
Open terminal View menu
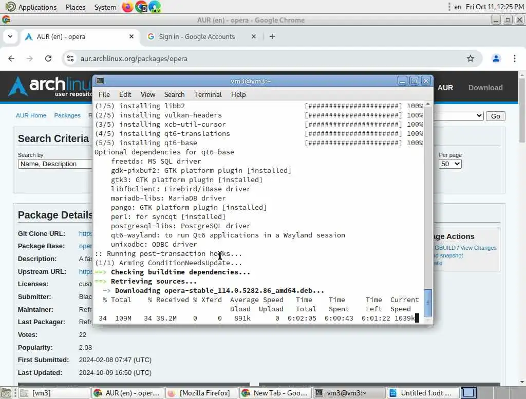(x=147, y=94)
